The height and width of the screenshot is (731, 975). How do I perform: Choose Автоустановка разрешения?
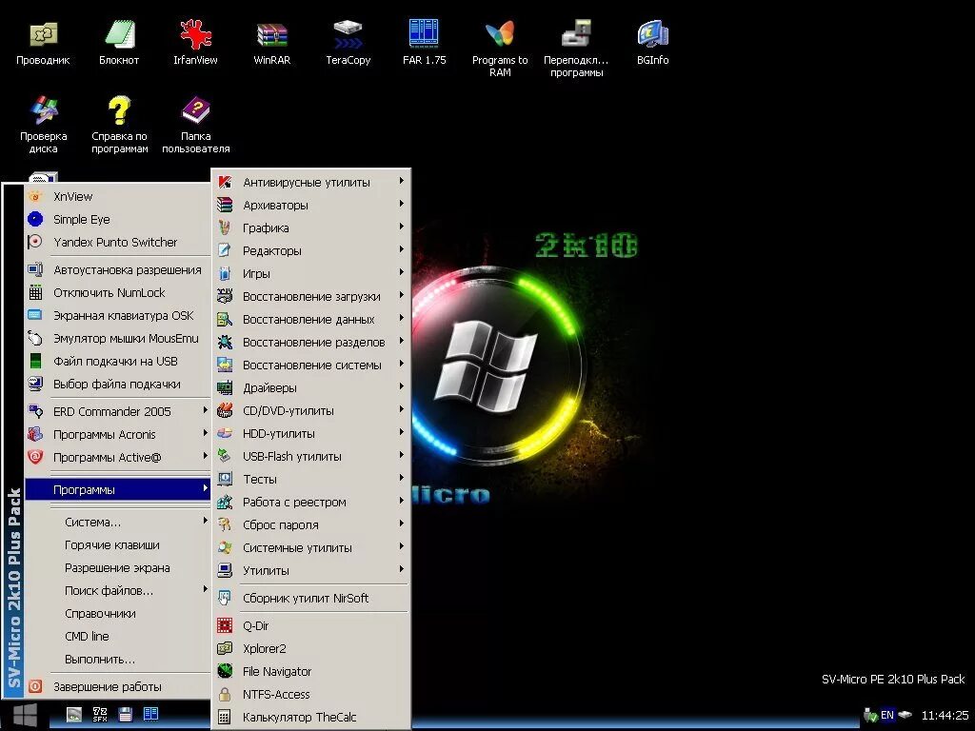[117, 269]
